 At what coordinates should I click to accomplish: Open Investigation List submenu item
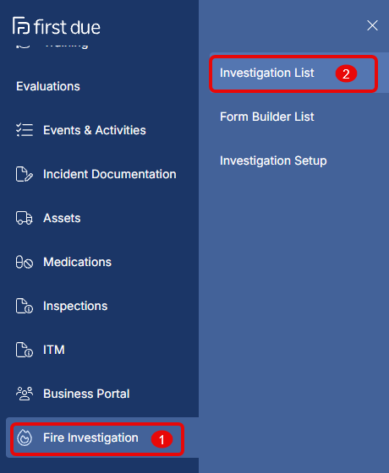point(267,73)
